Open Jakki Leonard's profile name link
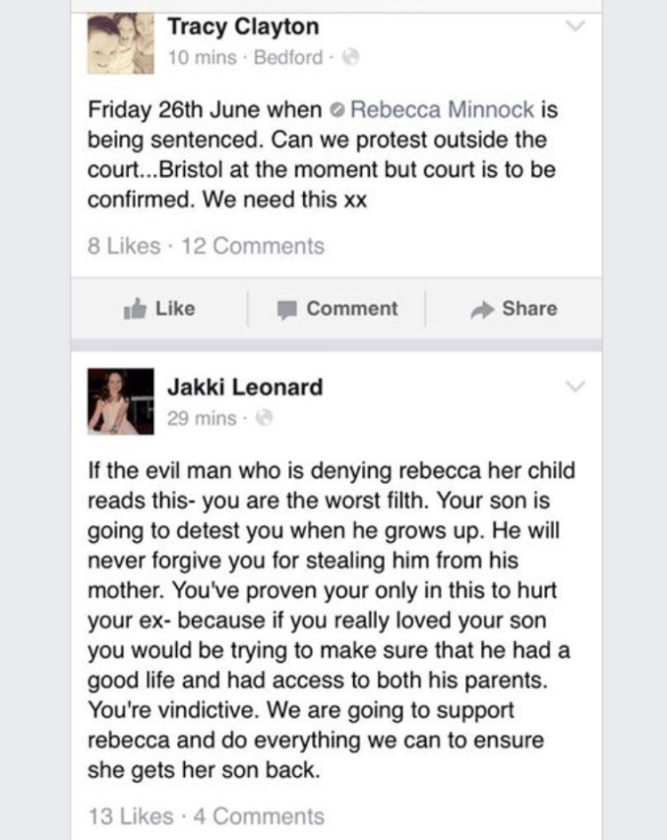Viewport: 667px width, 840px height. 245,387
